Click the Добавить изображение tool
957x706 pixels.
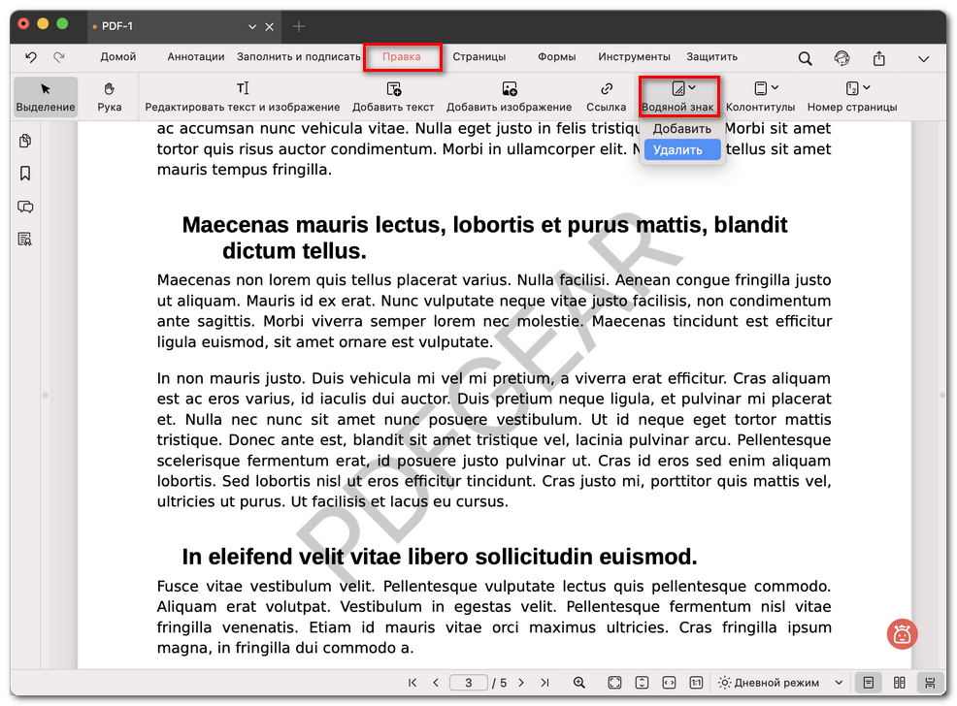(509, 96)
